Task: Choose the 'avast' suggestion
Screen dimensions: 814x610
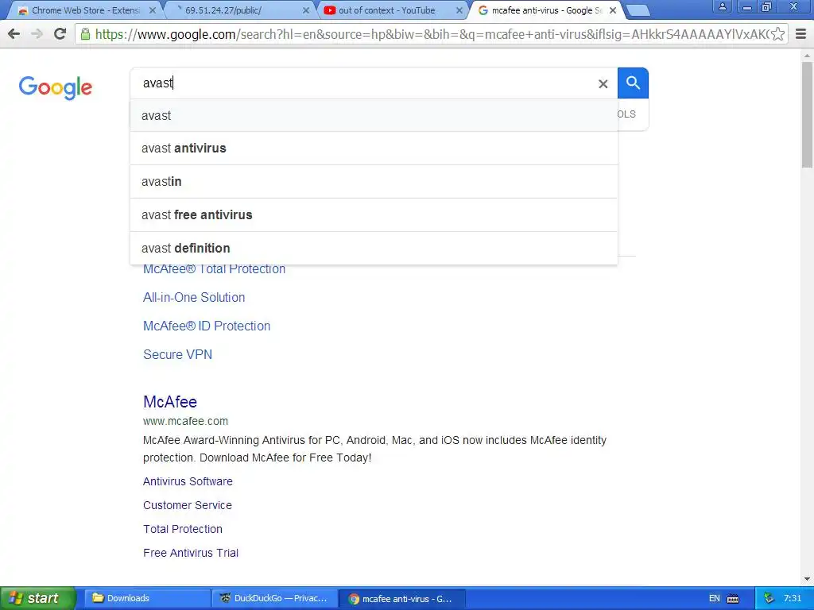Action: click(374, 116)
